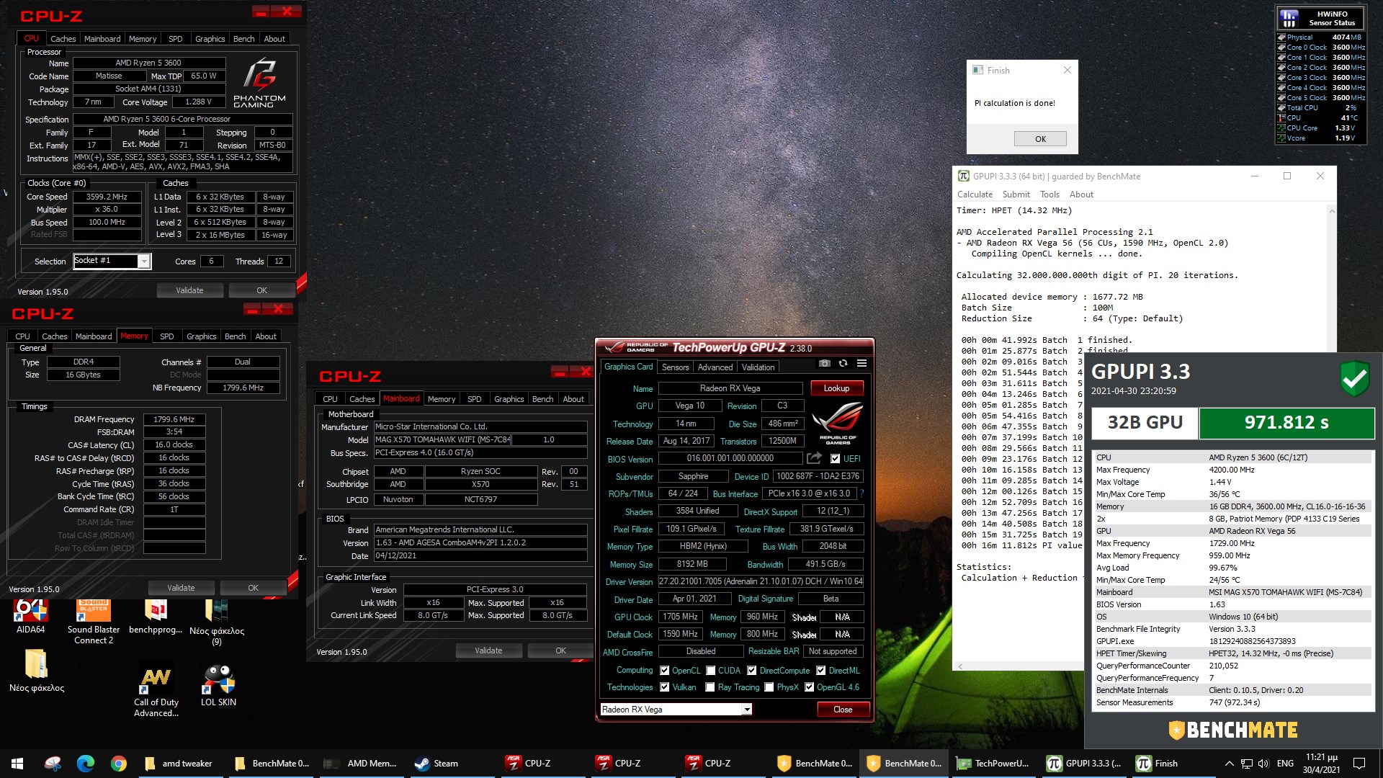Open the Νέος φάκελος (9) folder
Screen dimensions: 1383x778
[x=217, y=621]
